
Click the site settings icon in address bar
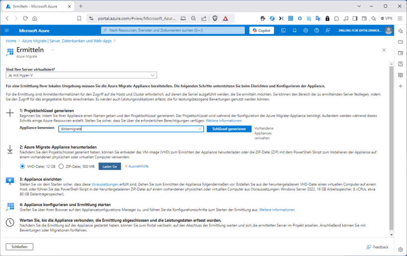pyautogui.click(x=91, y=18)
